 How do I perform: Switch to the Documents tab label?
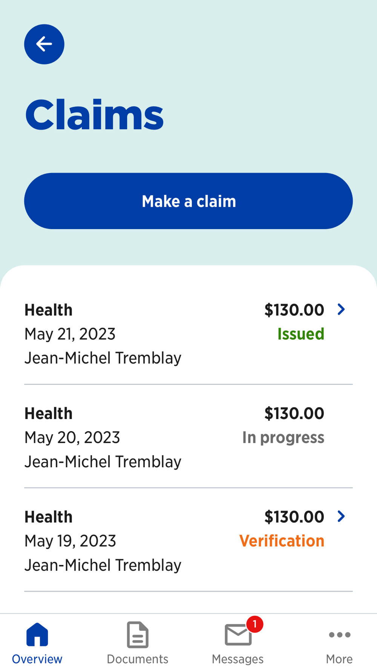click(138, 659)
